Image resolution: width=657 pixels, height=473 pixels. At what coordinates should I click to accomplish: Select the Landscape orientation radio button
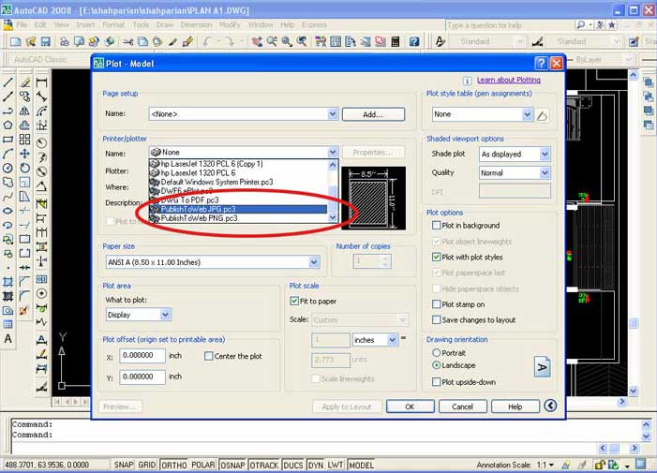click(436, 365)
